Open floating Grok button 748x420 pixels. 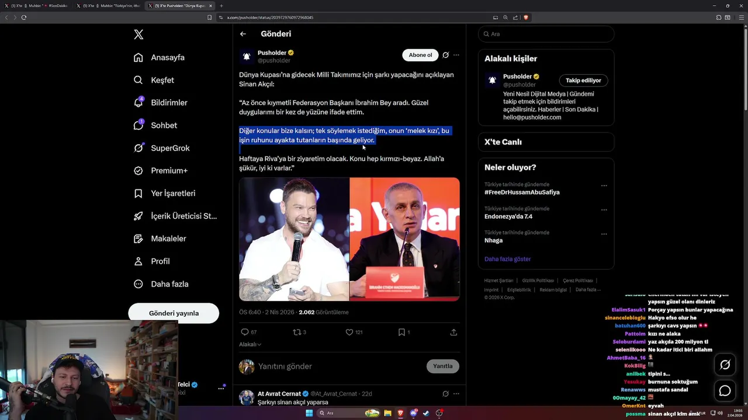725,365
